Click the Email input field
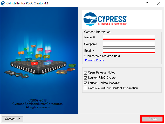This screenshot has width=165, height=124. point(129,51)
